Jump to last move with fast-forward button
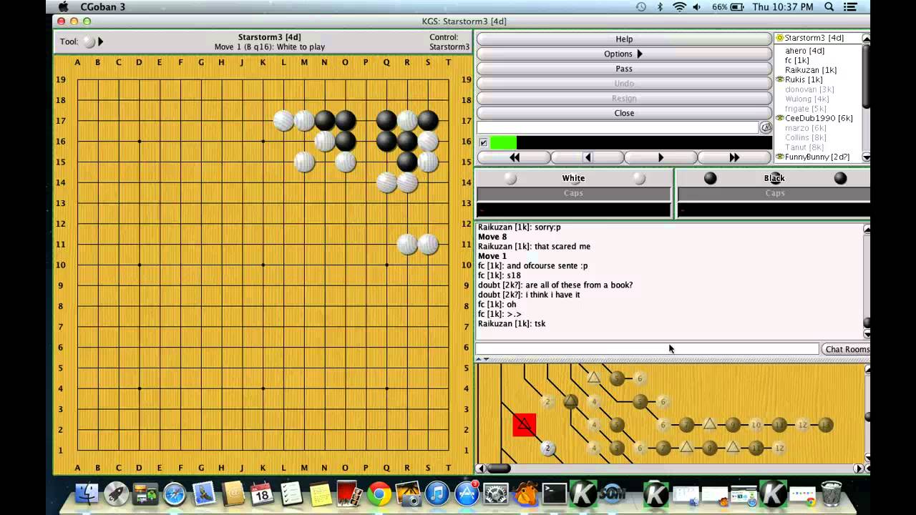This screenshot has height=515, width=916. tap(734, 157)
